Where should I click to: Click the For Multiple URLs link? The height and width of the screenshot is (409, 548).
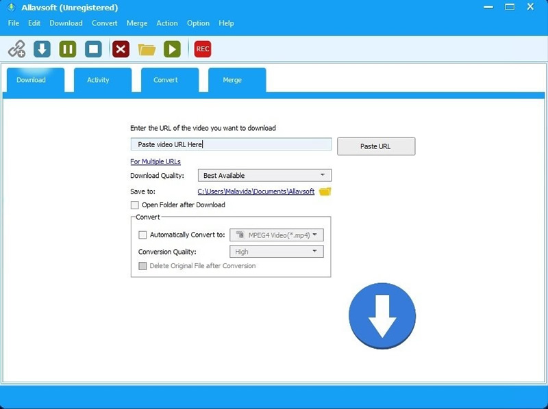pos(155,161)
